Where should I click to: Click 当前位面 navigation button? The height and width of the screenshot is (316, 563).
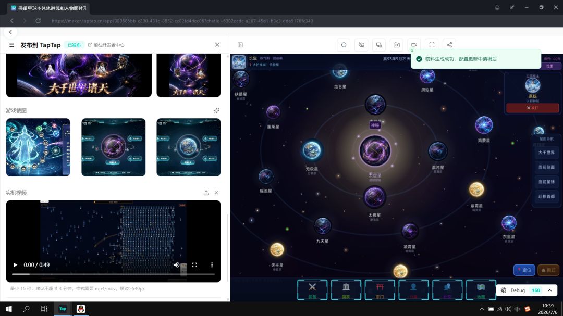tap(546, 167)
